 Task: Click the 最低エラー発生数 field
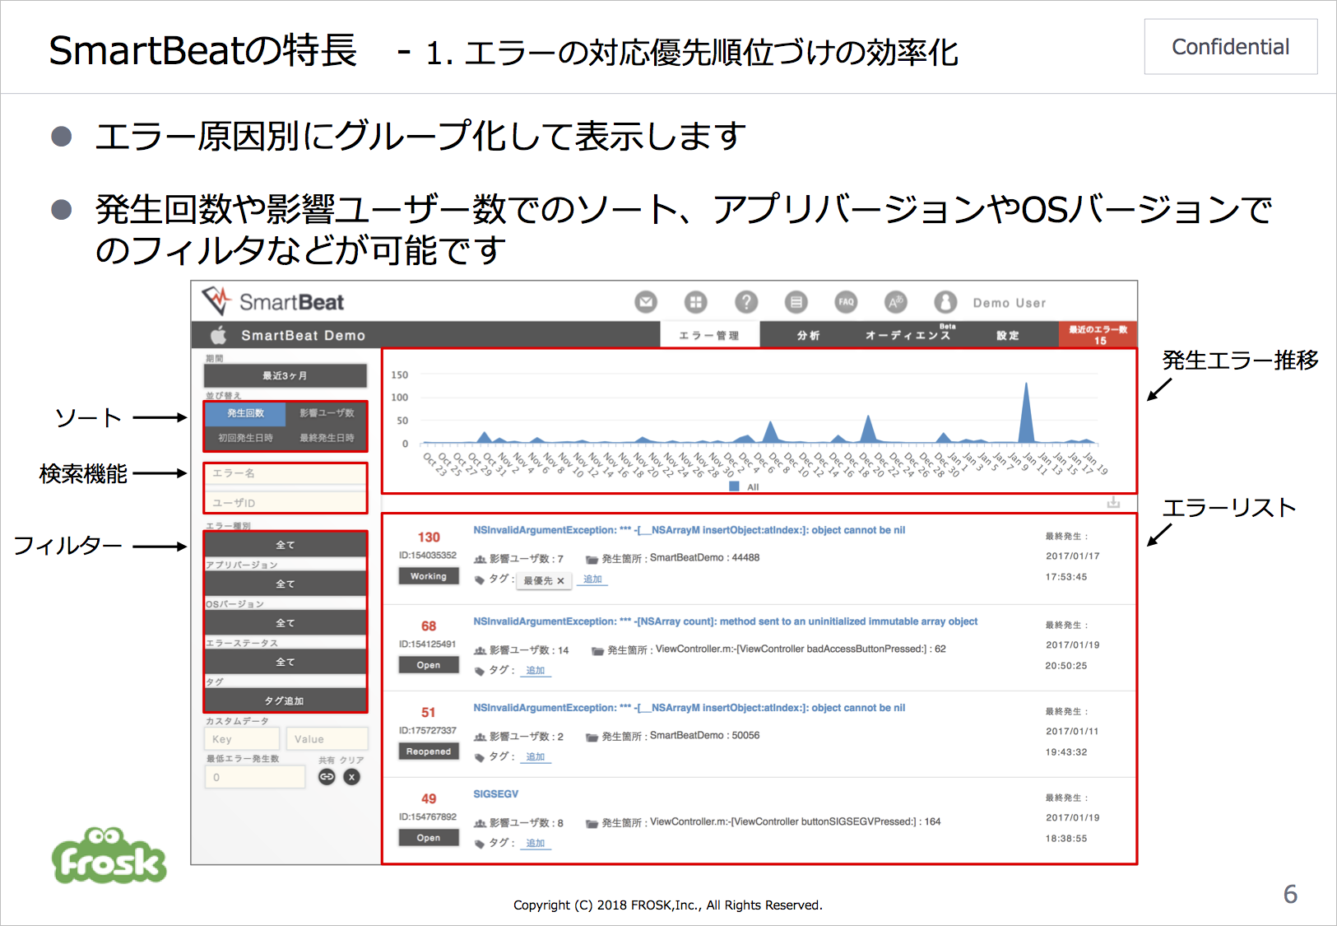(x=255, y=777)
